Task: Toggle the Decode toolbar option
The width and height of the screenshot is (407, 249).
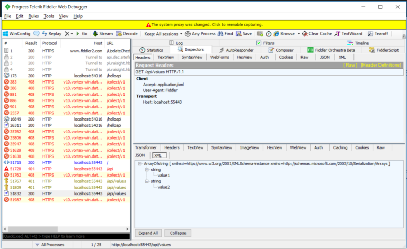Action: tap(127, 33)
